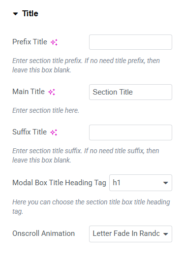Screen dimensions: 184x264
Task: Click the Onscroll Animation label
Action: [44, 233]
